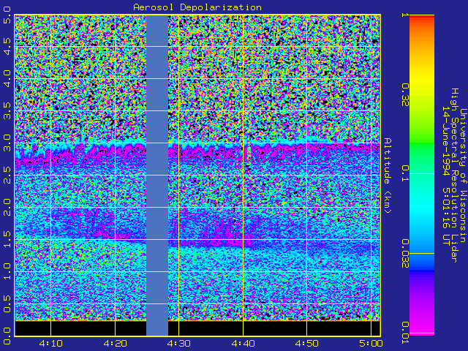Click the 4:20 time axis label

116,344
